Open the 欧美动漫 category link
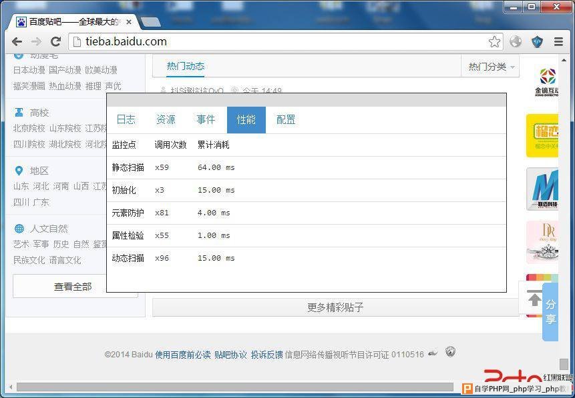575x398 pixels. point(102,70)
